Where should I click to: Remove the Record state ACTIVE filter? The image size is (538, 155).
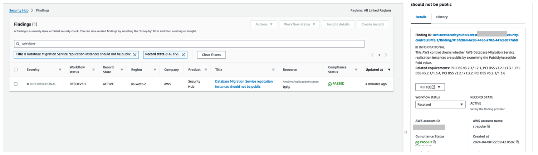(183, 55)
